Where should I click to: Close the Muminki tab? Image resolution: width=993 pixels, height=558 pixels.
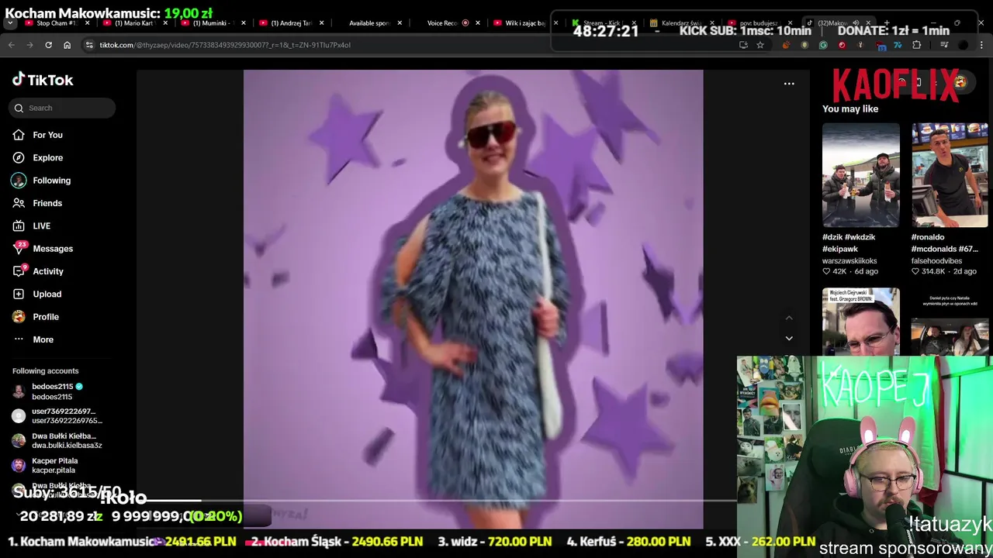244,23
